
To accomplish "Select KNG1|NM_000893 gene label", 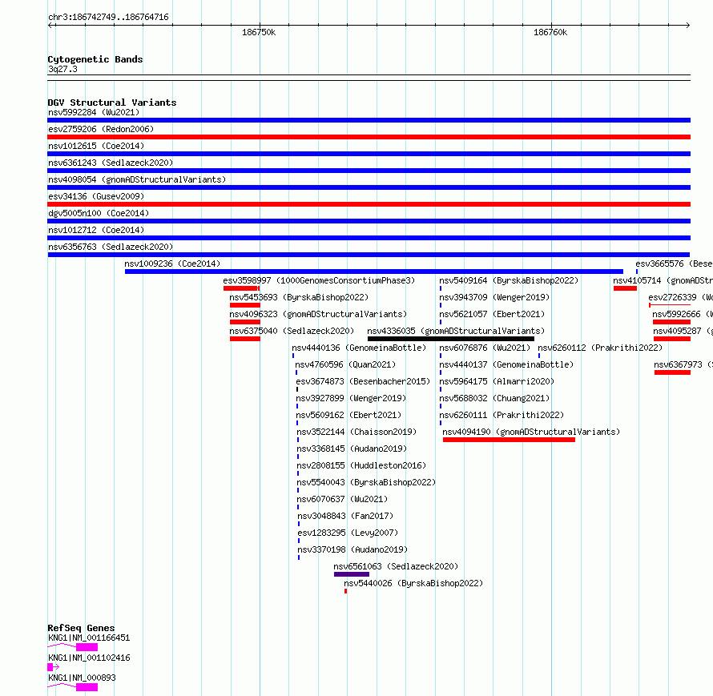I will [82, 678].
